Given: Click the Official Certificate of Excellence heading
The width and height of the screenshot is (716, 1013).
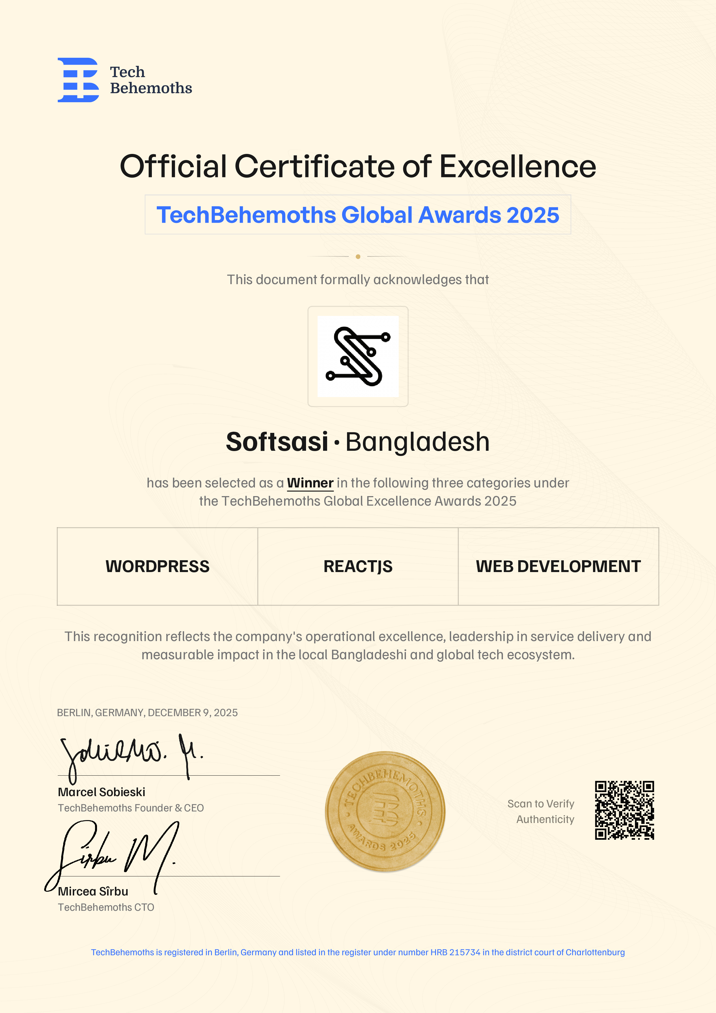Looking at the screenshot, I should [x=358, y=166].
